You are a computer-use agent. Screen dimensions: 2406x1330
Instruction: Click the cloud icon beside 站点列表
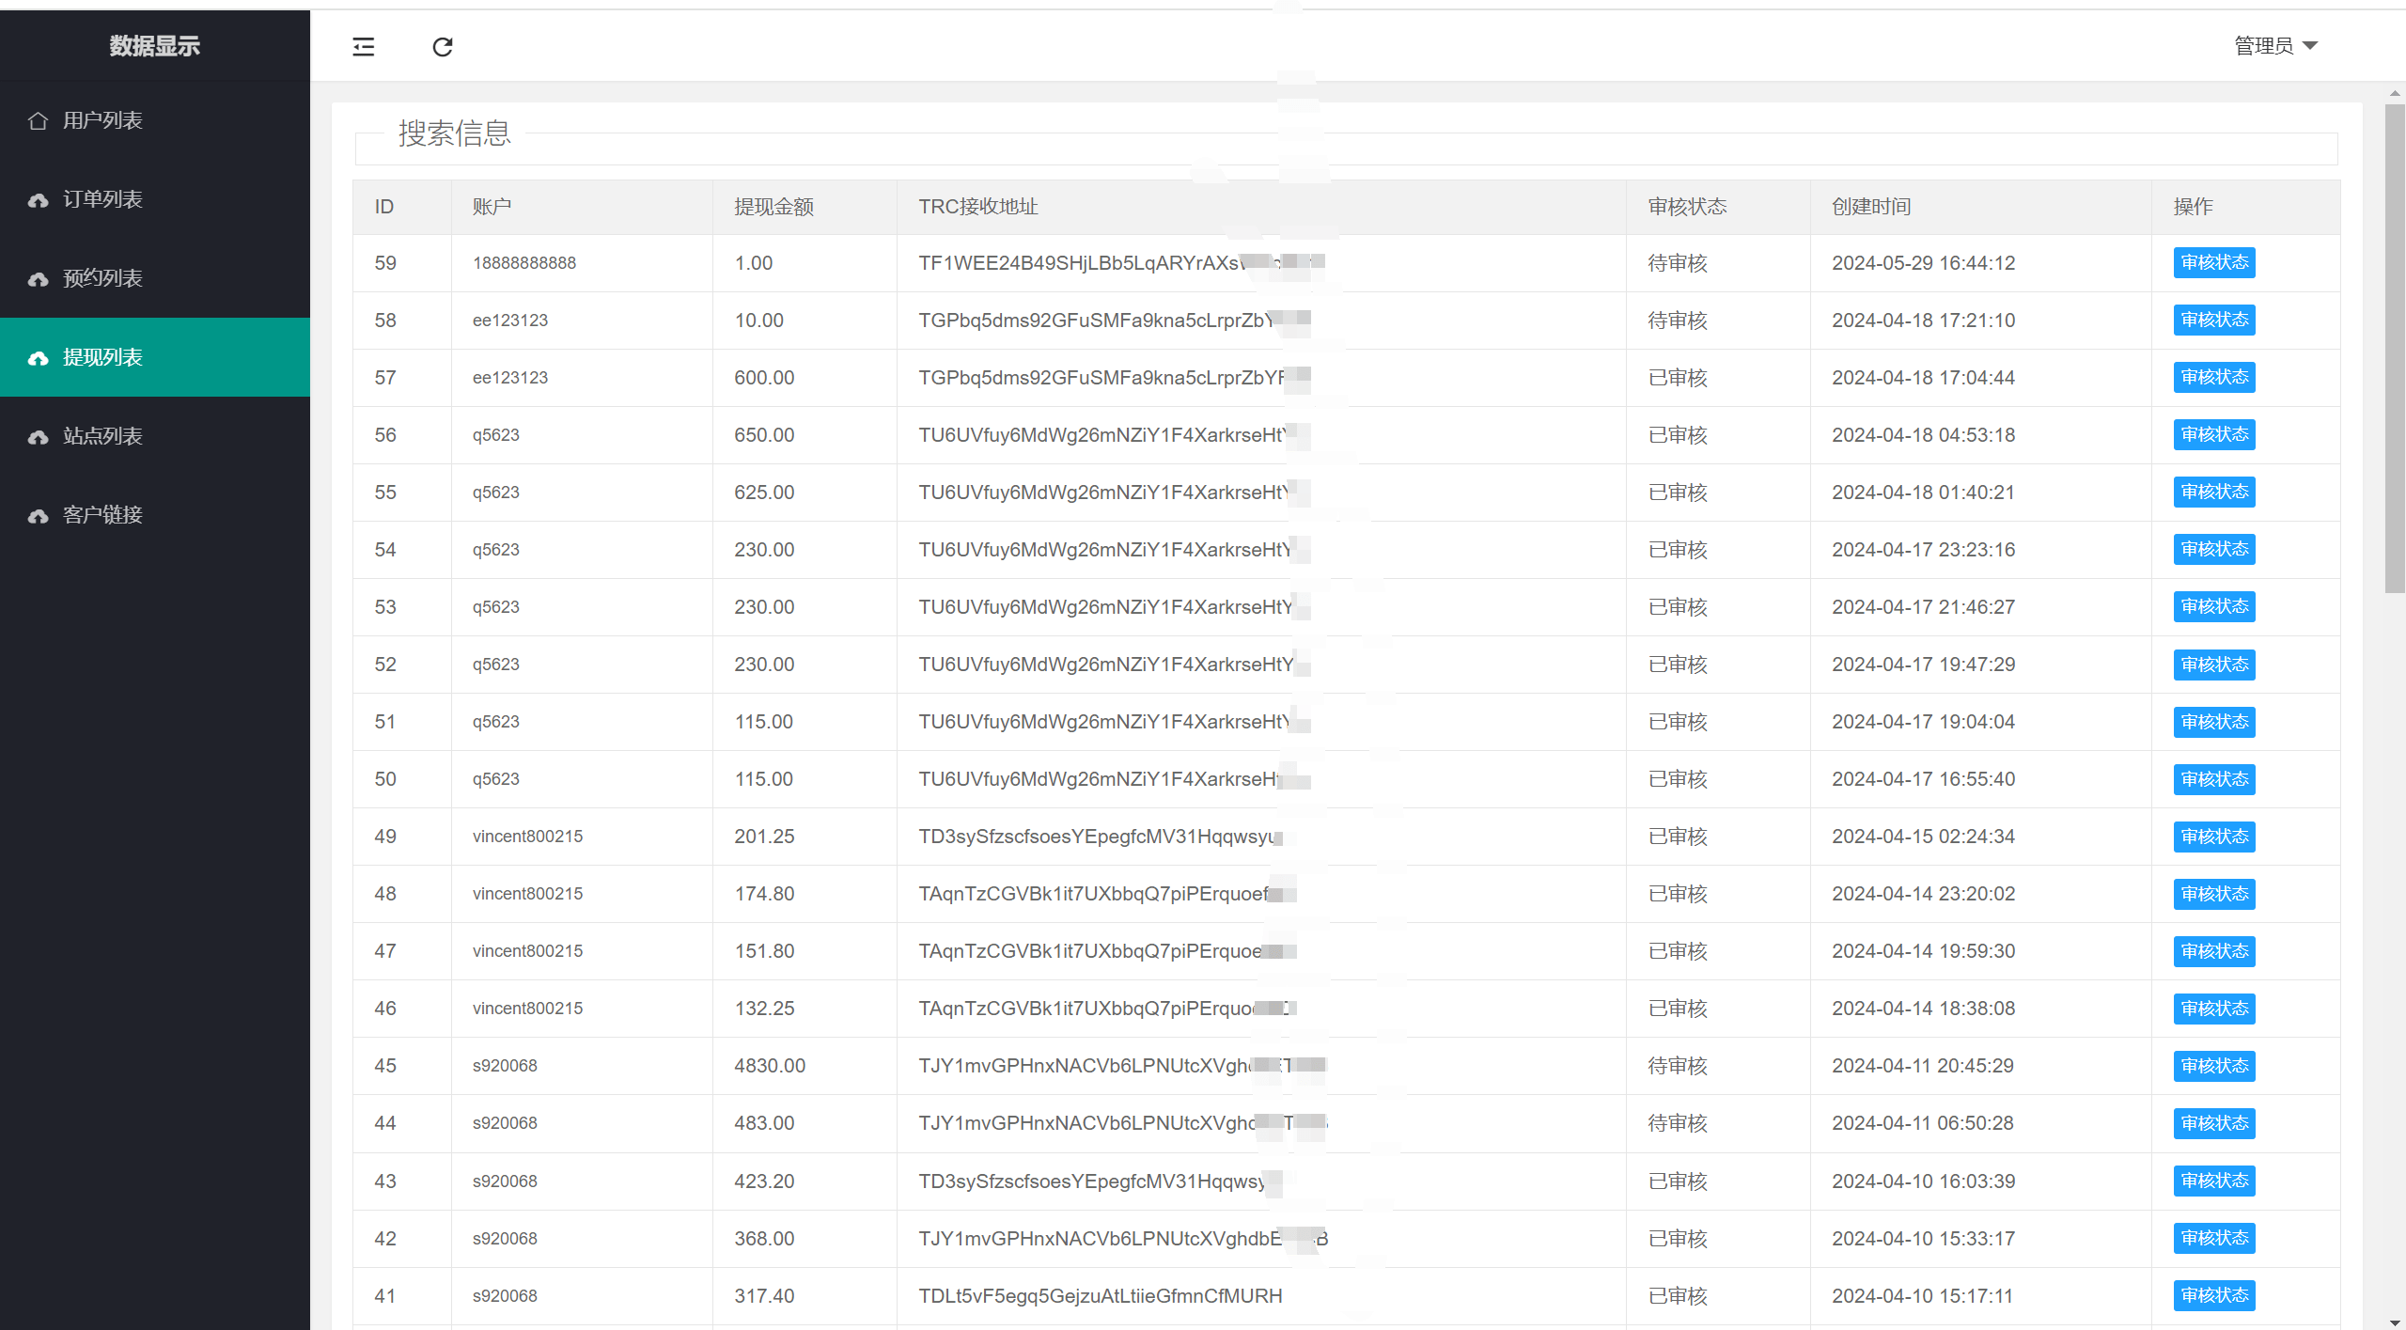pos(39,436)
